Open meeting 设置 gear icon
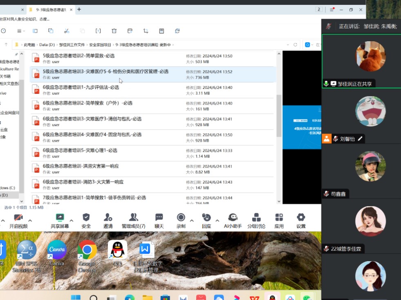This screenshot has width=401, height=300. click(x=301, y=218)
